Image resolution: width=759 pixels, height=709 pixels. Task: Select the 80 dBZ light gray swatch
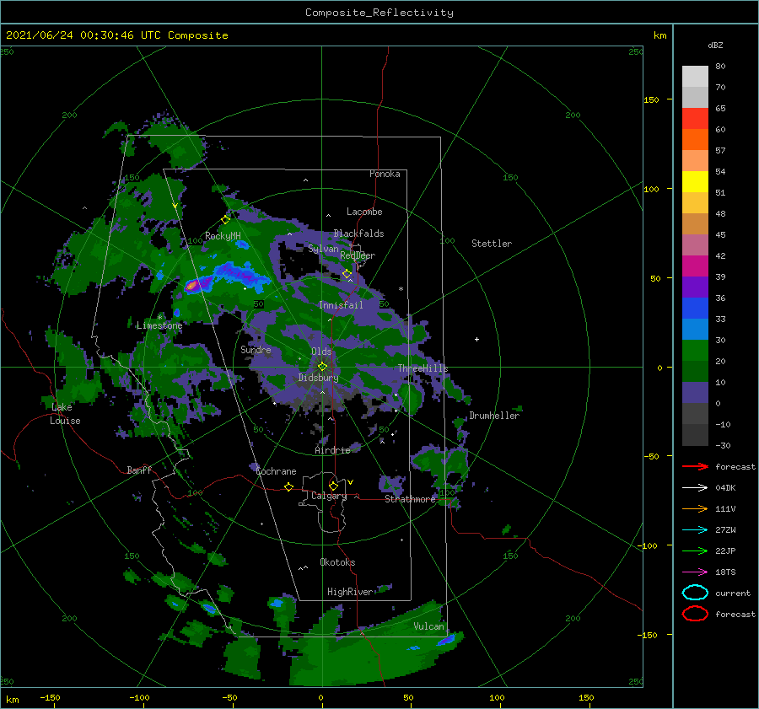coord(695,76)
